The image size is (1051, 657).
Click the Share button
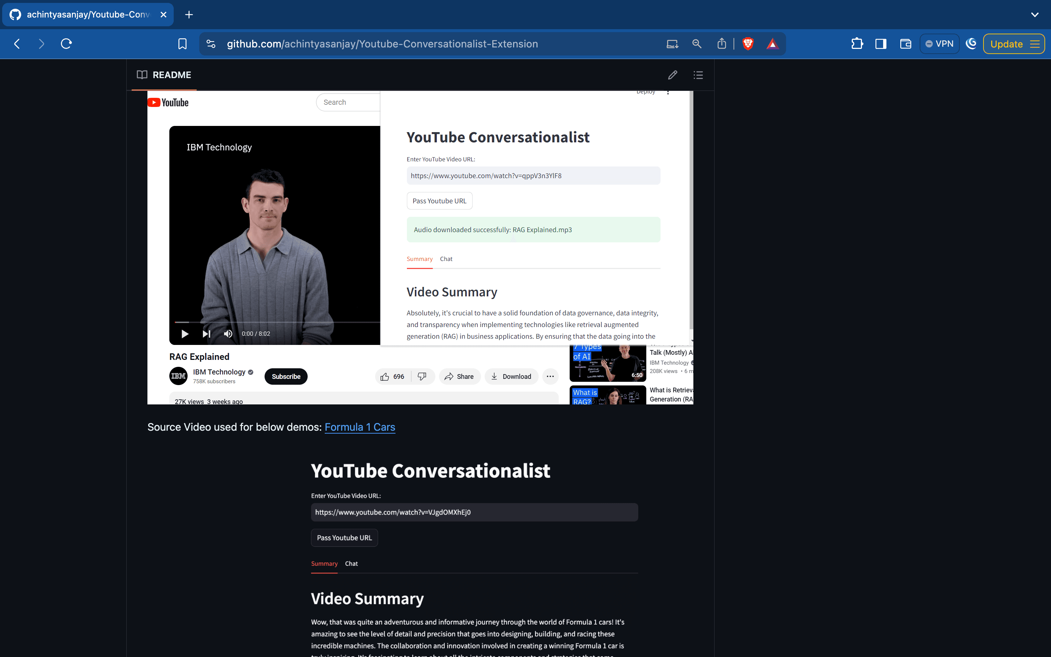pos(459,376)
